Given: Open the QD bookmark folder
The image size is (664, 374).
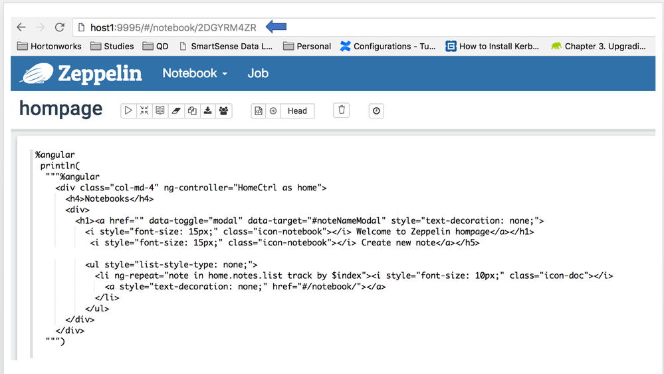Looking at the screenshot, I should 156,46.
